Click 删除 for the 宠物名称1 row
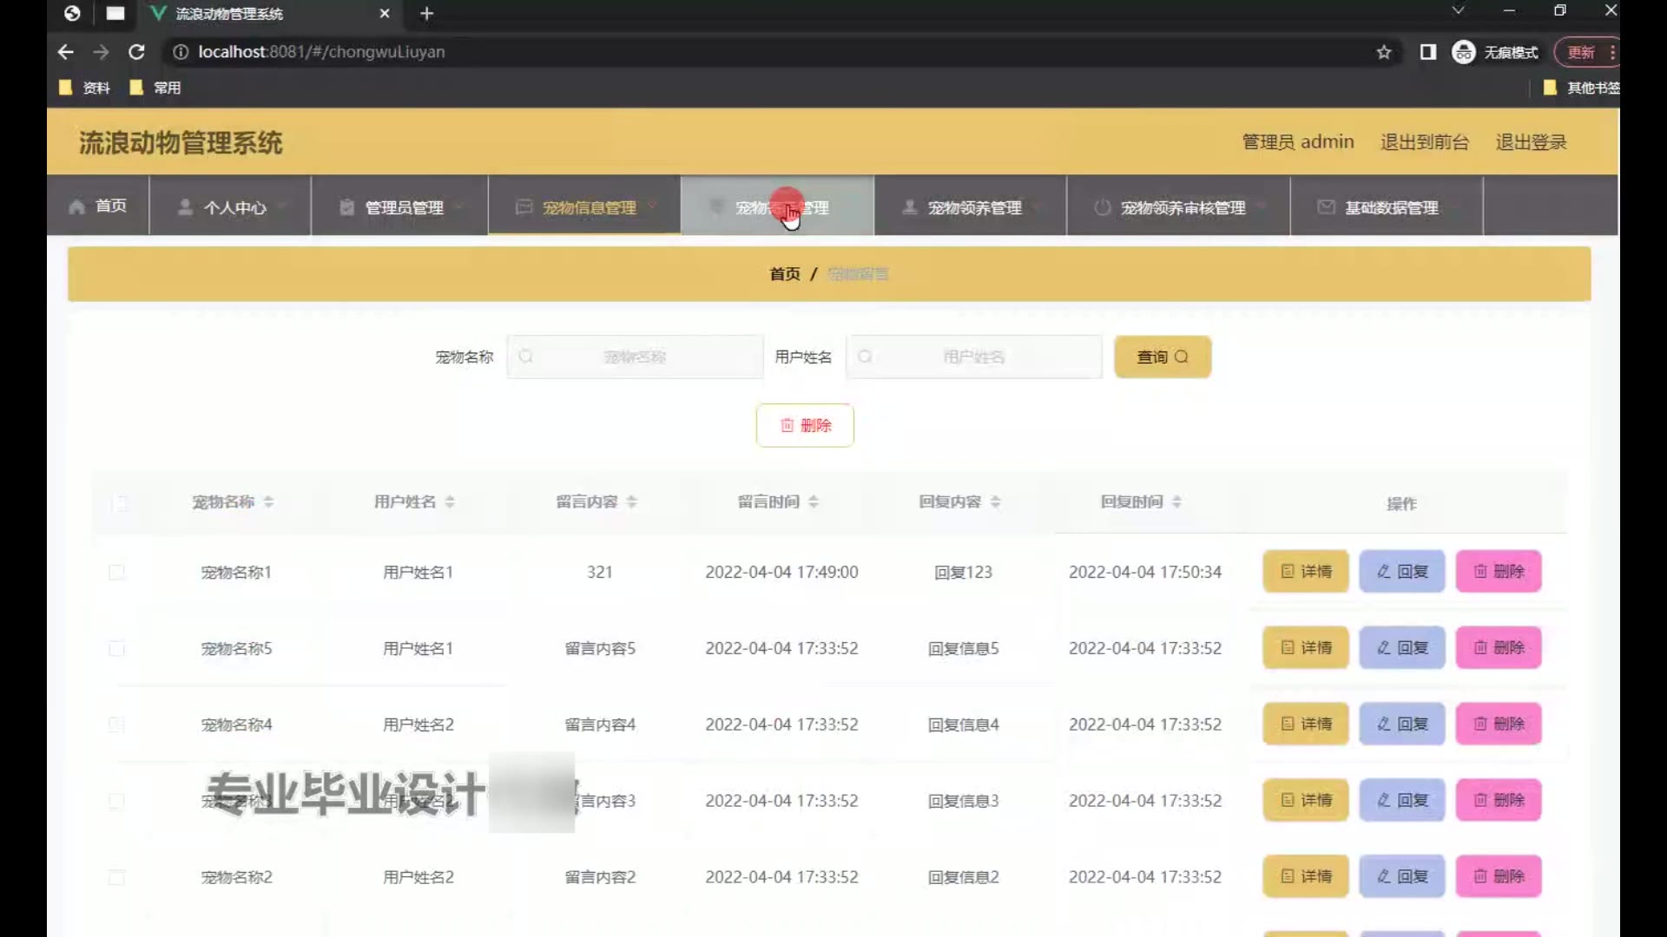This screenshot has height=937, width=1667. click(x=1499, y=571)
